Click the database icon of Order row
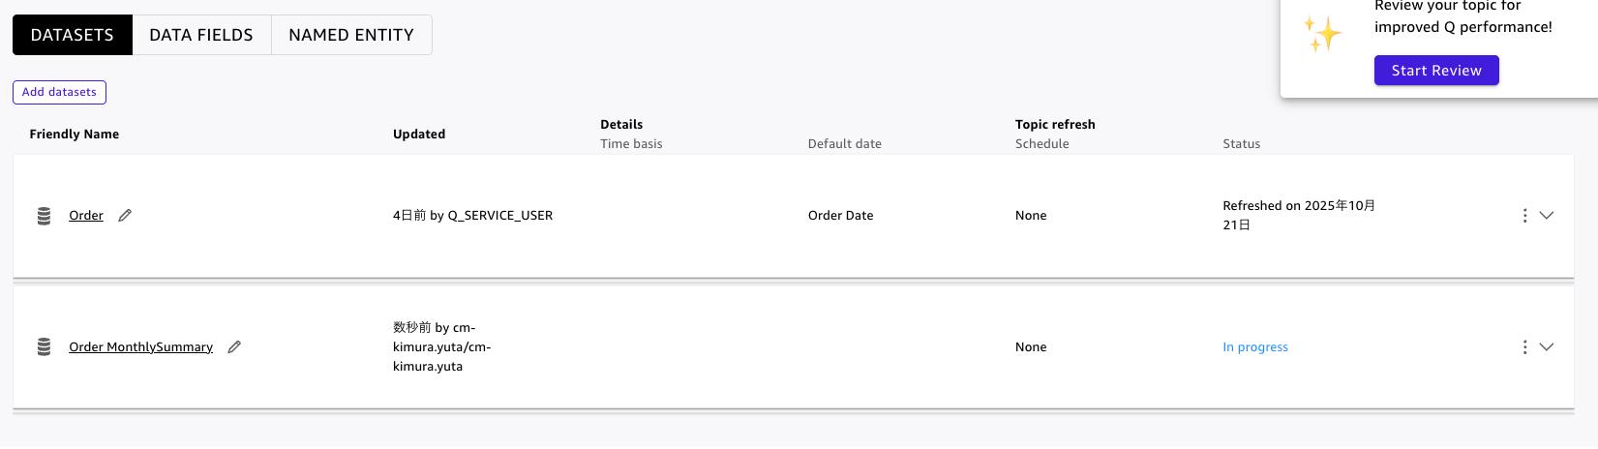This screenshot has height=449, width=1598. tap(44, 216)
